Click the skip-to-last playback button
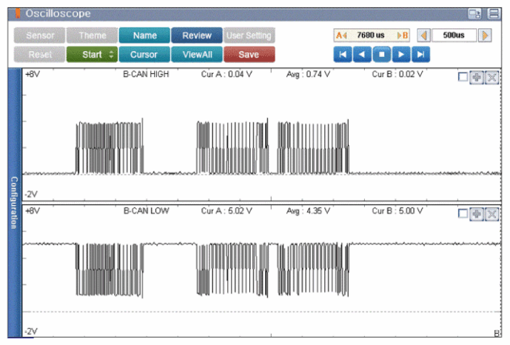The image size is (510, 345). 420,54
